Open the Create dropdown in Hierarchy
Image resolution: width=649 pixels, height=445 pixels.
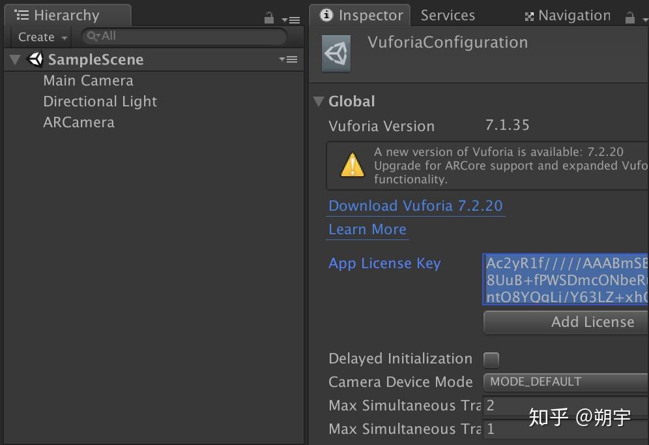42,37
